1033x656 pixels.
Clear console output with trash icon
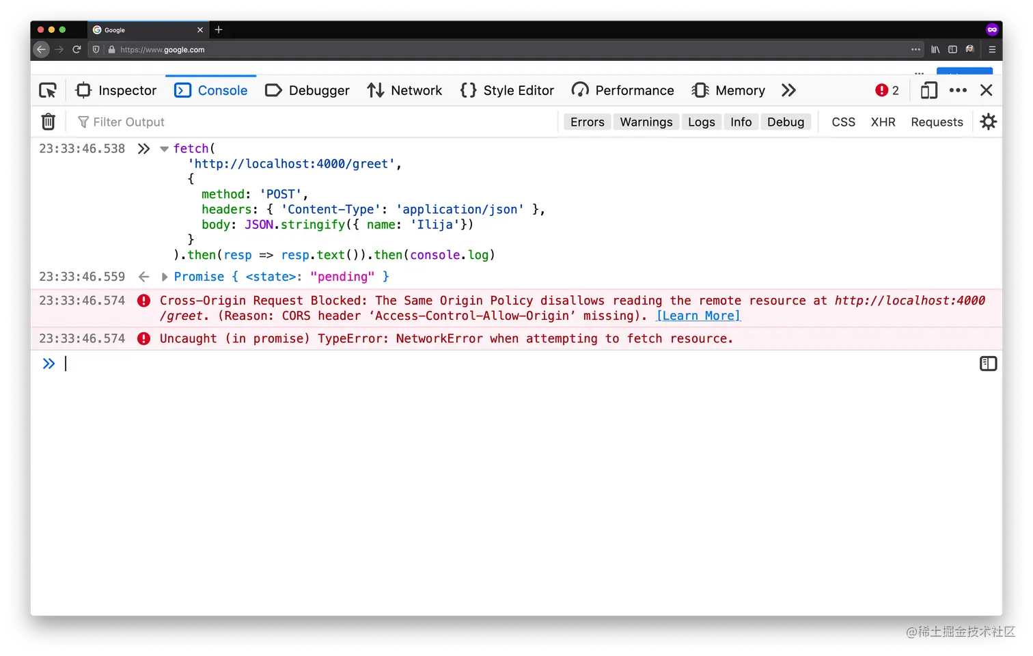48,122
